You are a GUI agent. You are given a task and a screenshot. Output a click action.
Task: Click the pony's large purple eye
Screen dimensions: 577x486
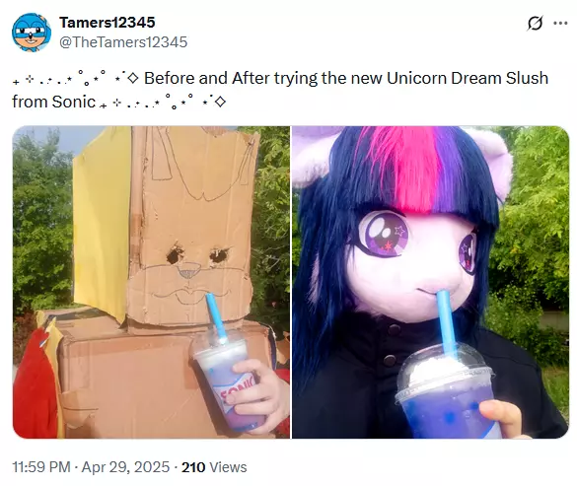(384, 235)
